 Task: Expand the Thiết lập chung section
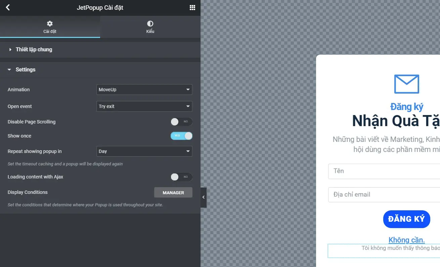100,49
